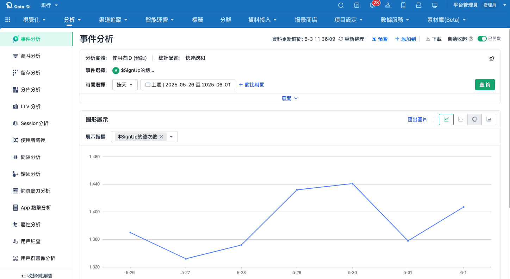Open 分佈分析 in sidebar
510x279 pixels.
coord(36,90)
